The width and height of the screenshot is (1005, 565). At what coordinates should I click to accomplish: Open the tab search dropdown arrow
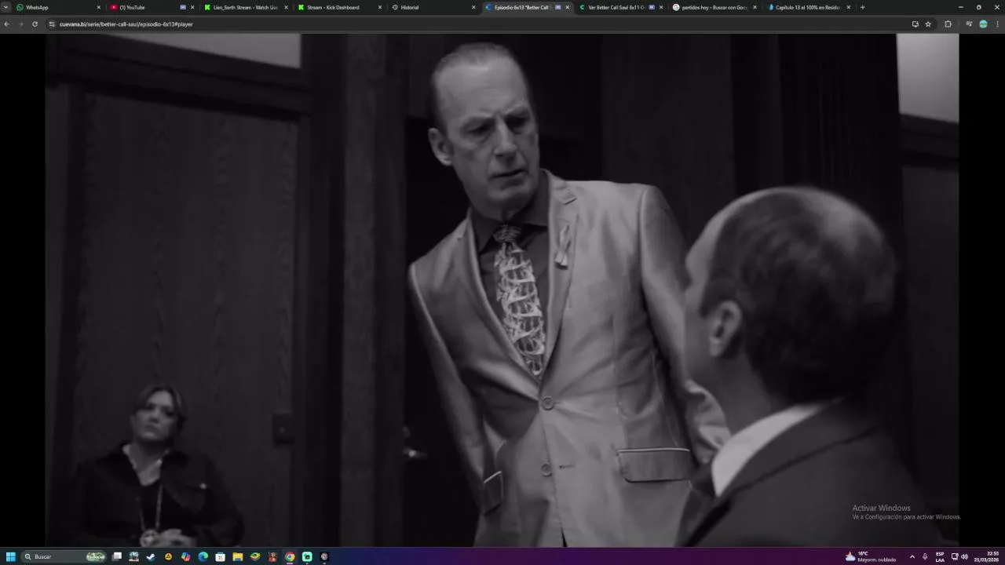6,7
